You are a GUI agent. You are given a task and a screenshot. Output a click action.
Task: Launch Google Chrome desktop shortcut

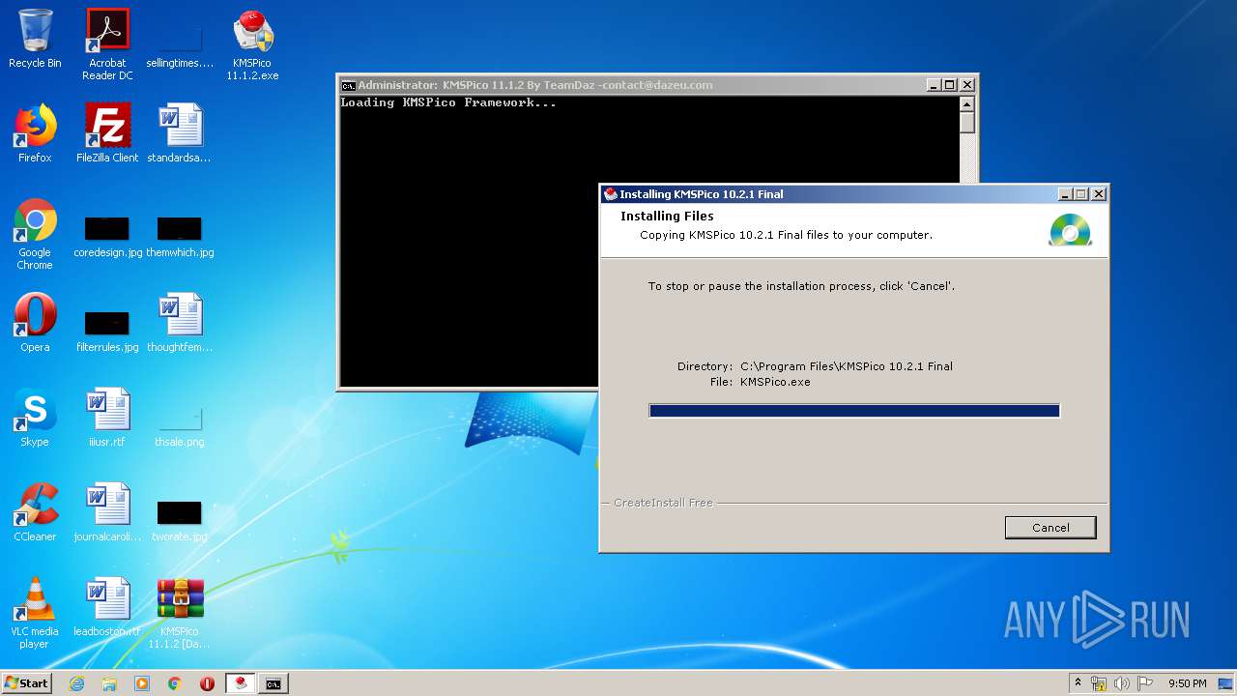pos(35,234)
